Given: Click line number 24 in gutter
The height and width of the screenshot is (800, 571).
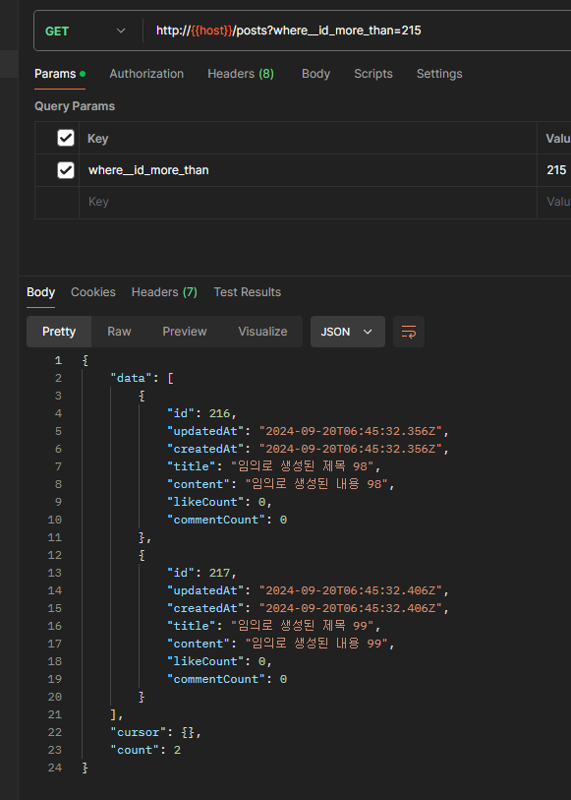Looking at the screenshot, I should (x=55, y=768).
